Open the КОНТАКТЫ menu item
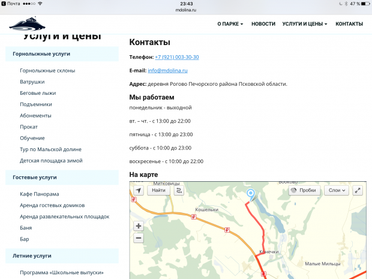The height and width of the screenshot is (279, 372). (349, 24)
